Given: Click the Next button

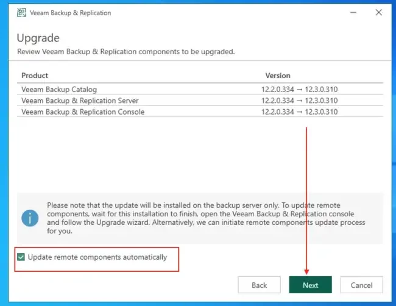Looking at the screenshot, I should [x=310, y=285].
